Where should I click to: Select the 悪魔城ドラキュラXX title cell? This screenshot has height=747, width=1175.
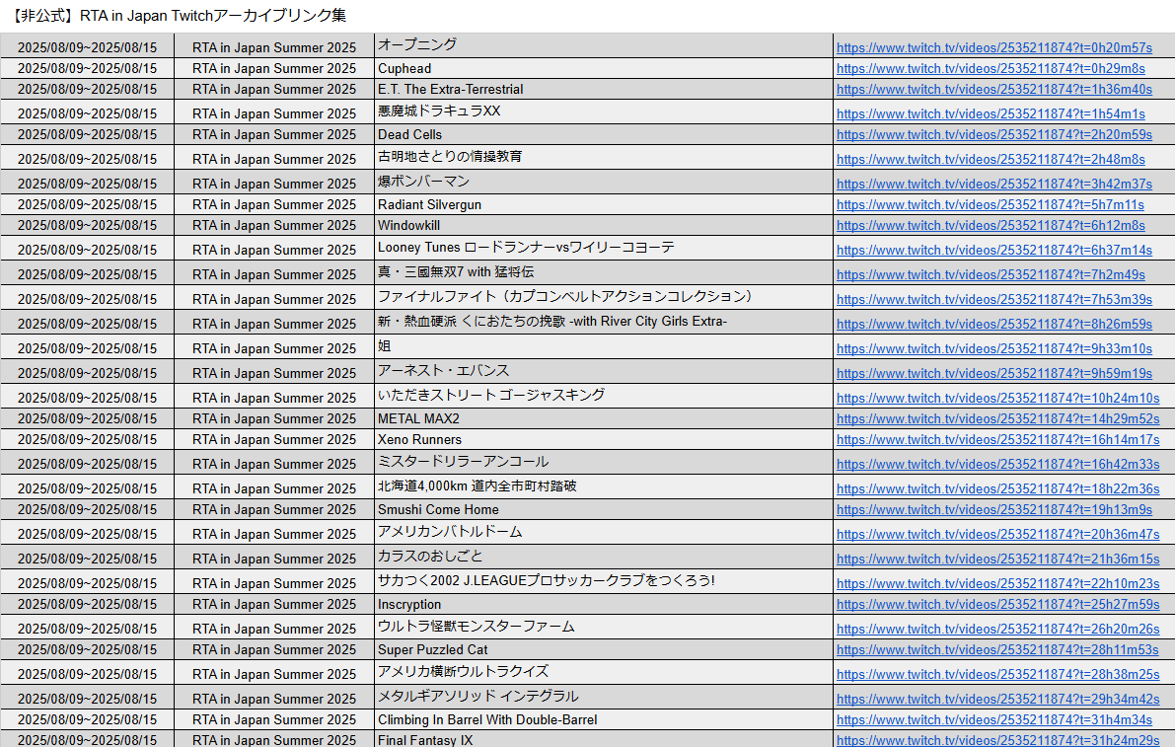tap(603, 112)
